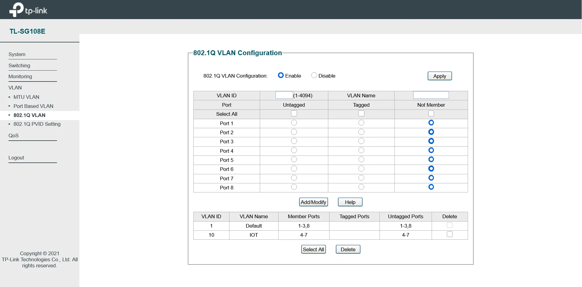Set Port 3 as Tagged

coord(361,141)
